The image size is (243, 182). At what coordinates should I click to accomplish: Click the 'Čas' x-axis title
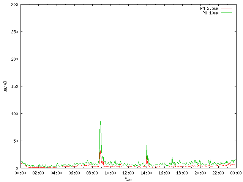[128, 179]
